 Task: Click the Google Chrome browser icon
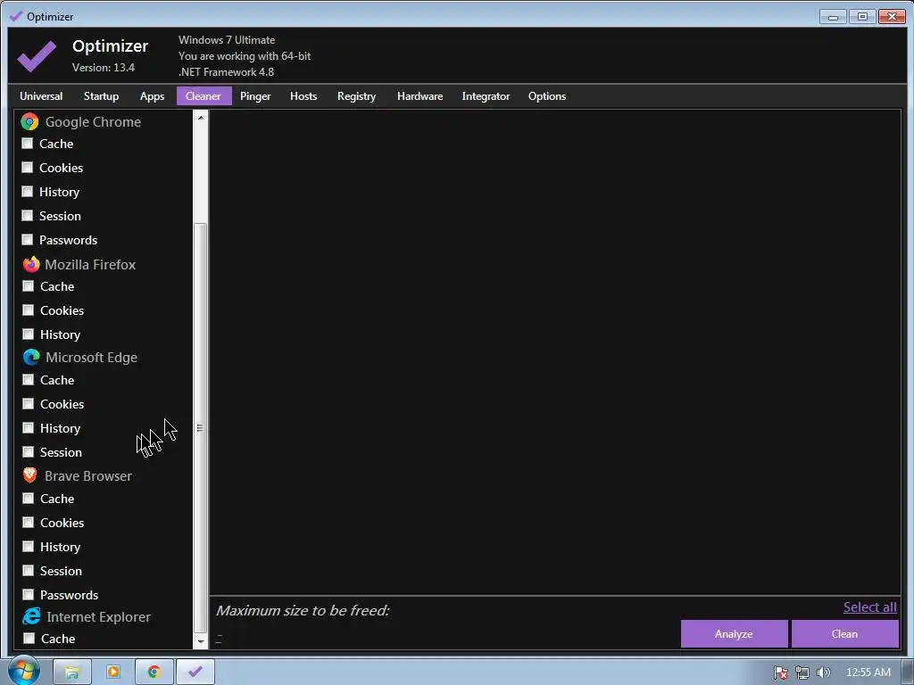(29, 121)
